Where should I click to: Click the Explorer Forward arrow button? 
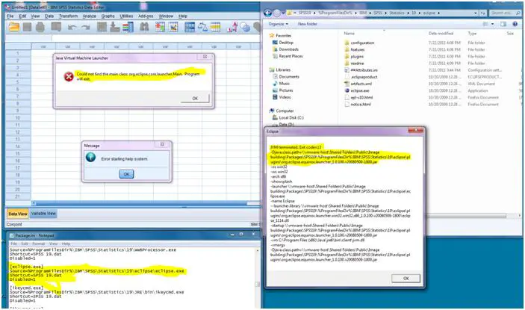coord(277,13)
